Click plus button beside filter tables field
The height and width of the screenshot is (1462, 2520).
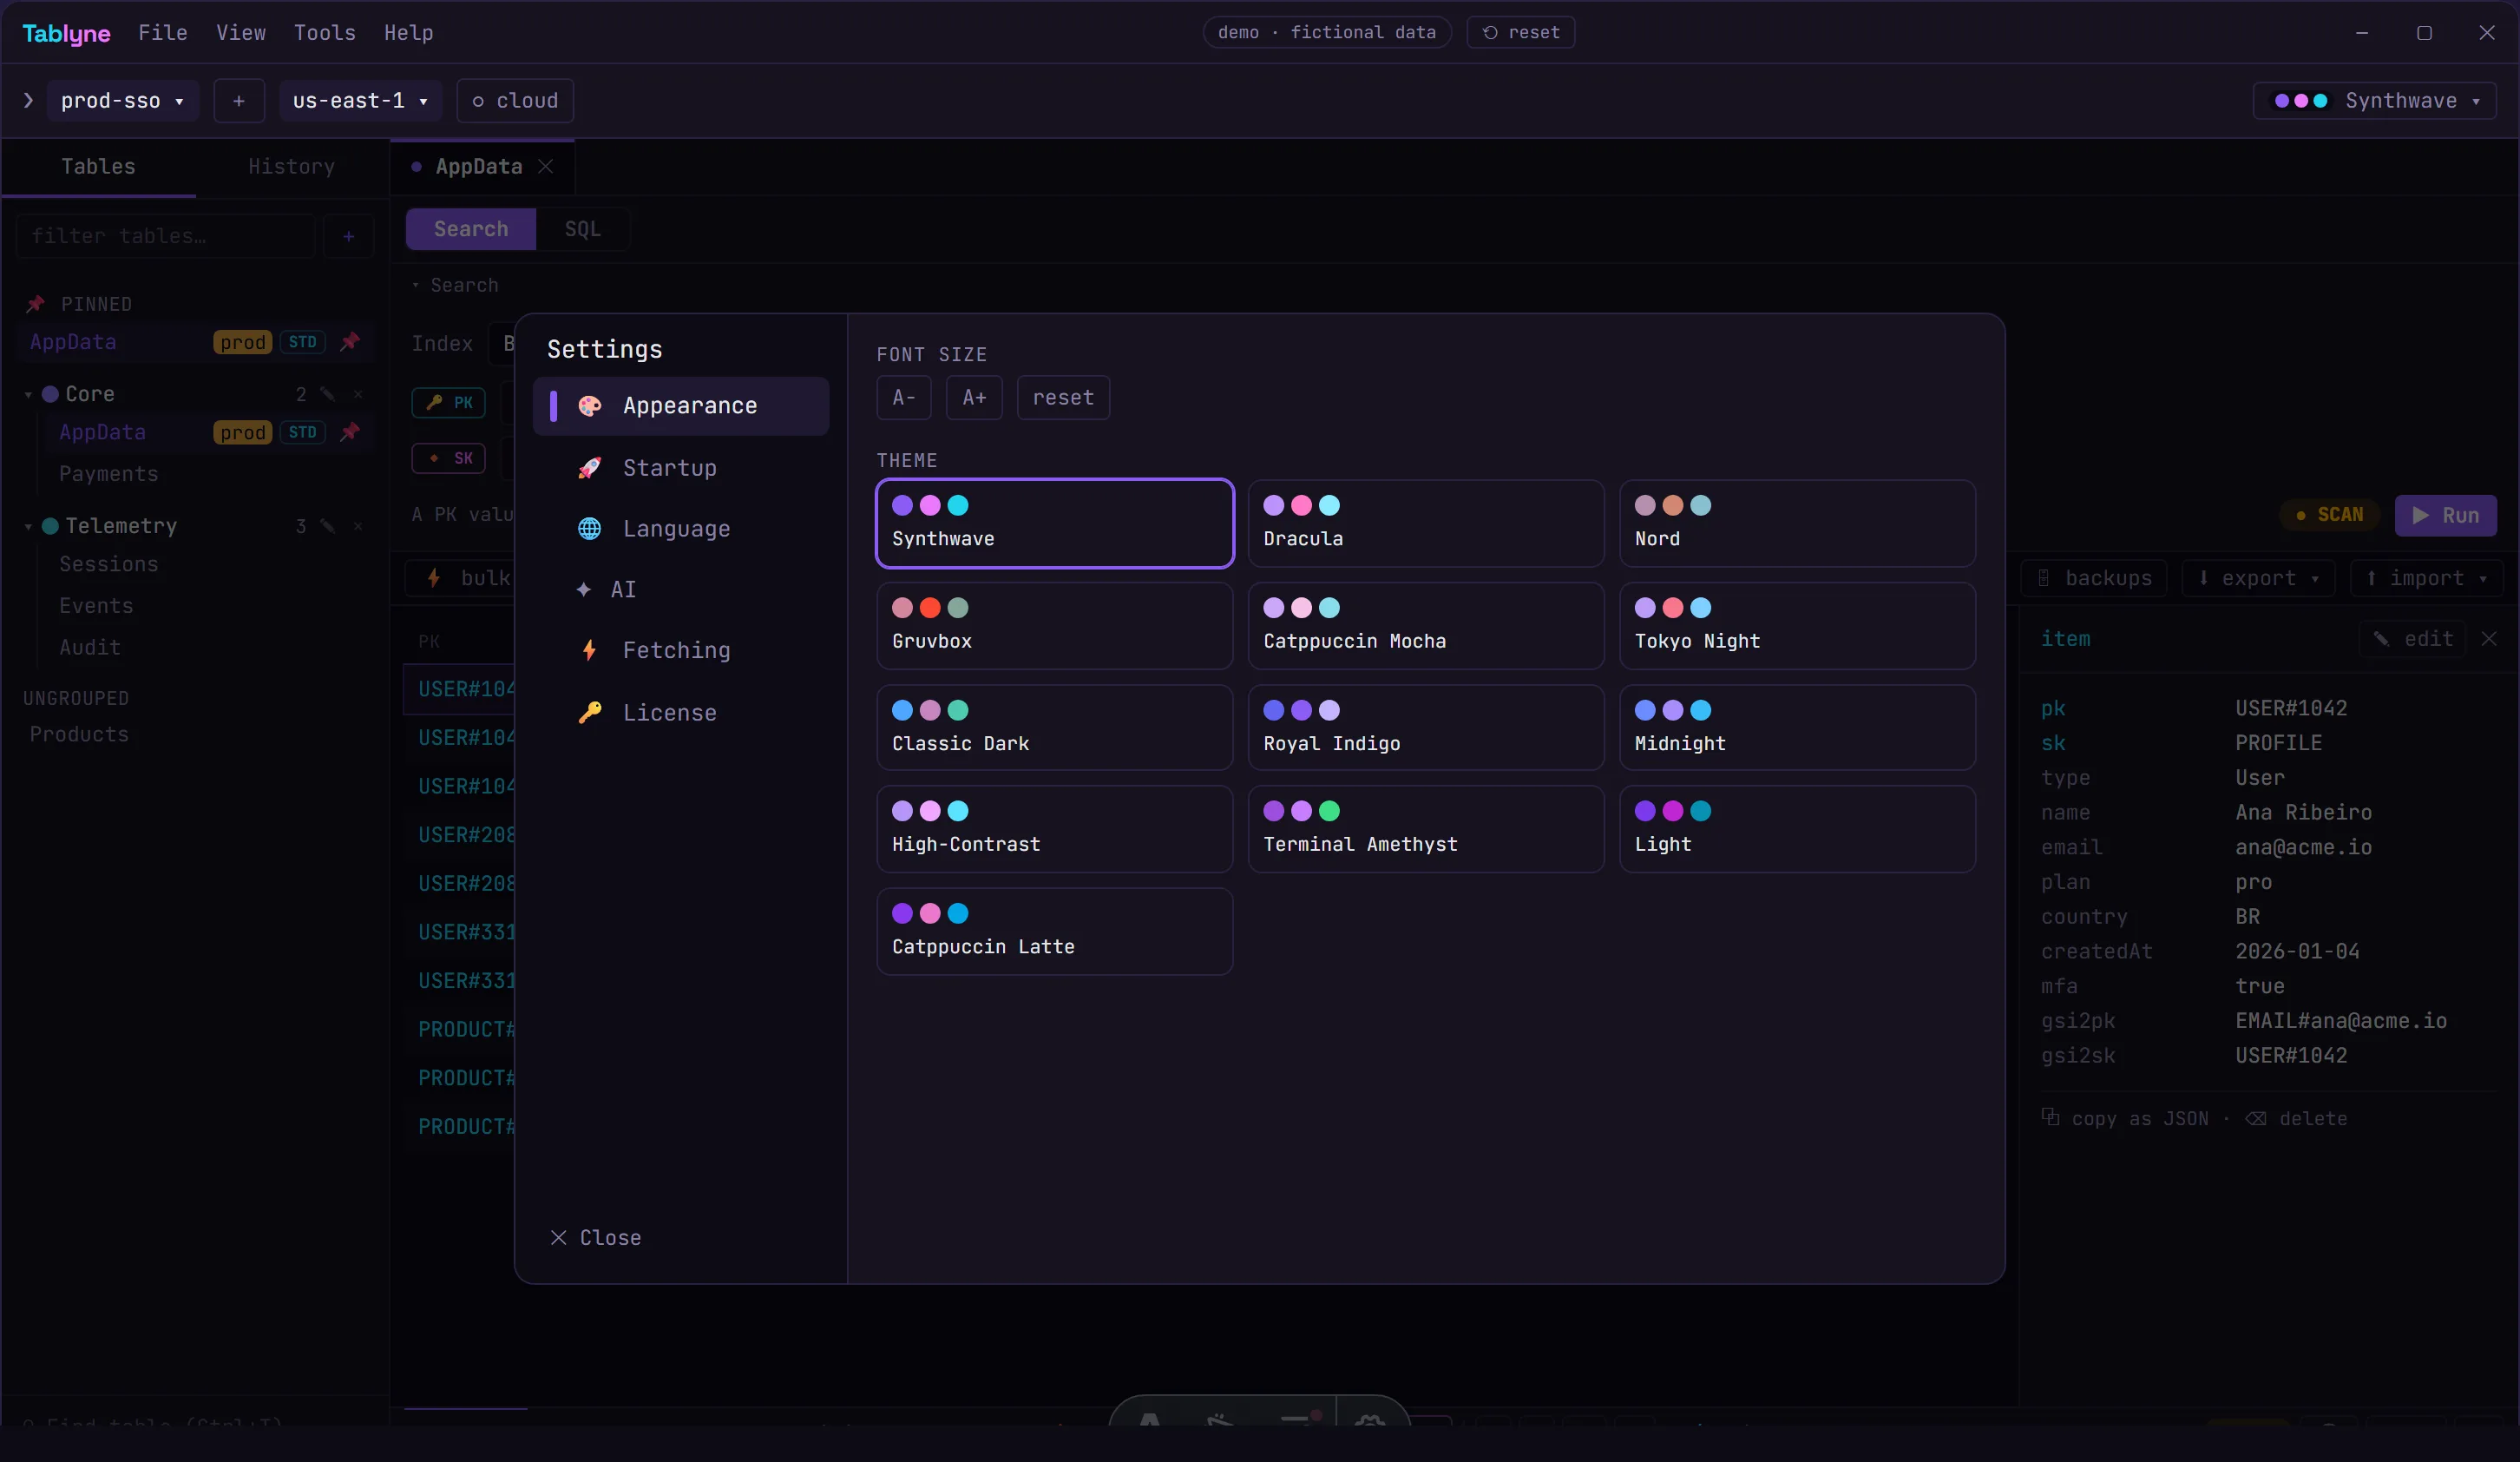pyautogui.click(x=349, y=236)
